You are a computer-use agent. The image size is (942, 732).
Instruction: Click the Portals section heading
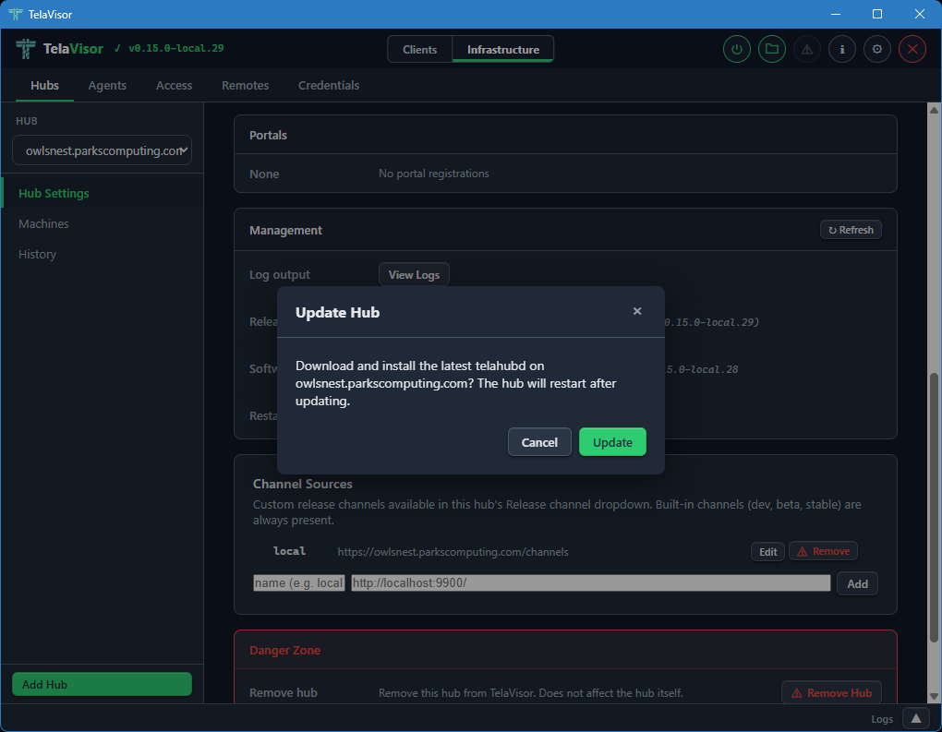point(268,135)
